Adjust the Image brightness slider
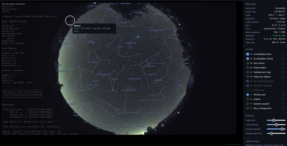This screenshot has width=287, height=146. (x=276, y=133)
